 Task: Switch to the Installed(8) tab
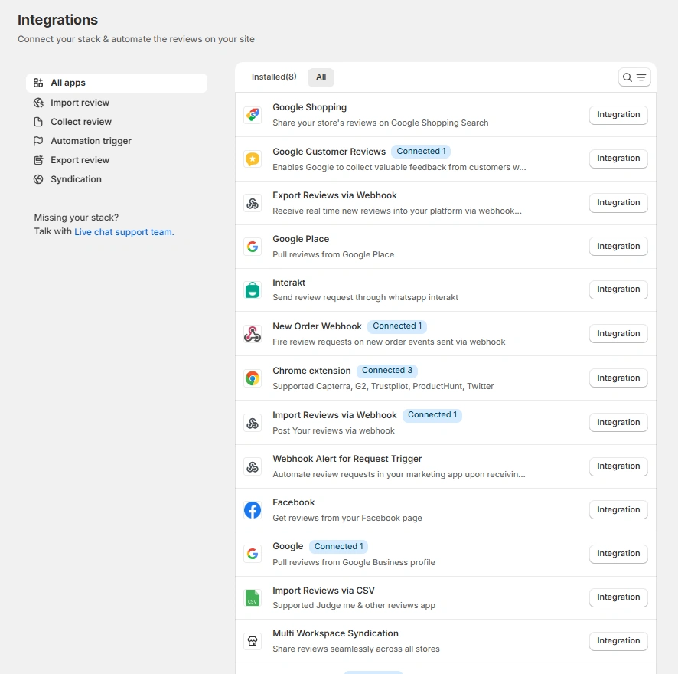click(273, 77)
